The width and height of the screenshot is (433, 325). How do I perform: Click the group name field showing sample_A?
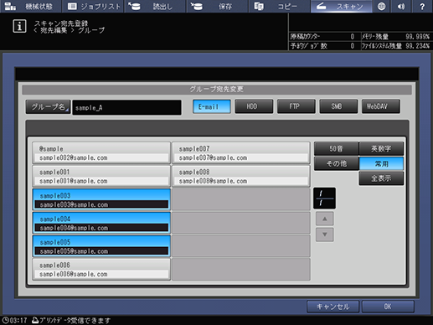[x=126, y=107]
